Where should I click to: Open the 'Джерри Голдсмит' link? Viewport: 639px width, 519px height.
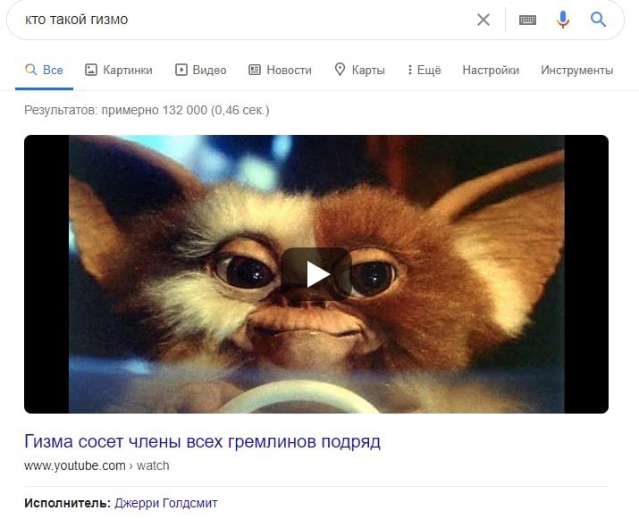click(166, 503)
